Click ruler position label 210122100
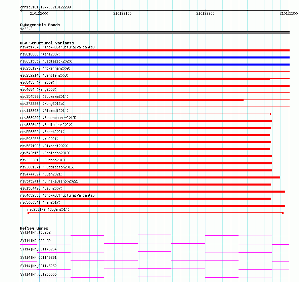Viewport: 299px width, 282px height. click(x=122, y=13)
